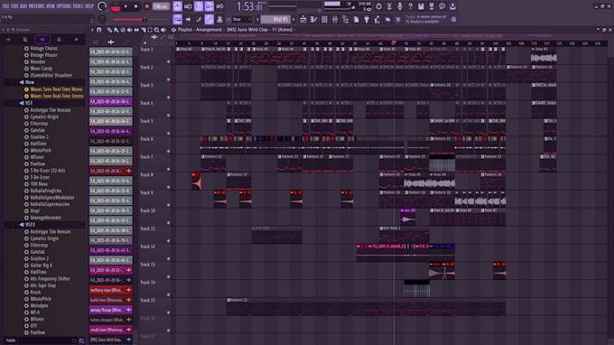Toggle mute dot on Track 1

[x=169, y=61]
